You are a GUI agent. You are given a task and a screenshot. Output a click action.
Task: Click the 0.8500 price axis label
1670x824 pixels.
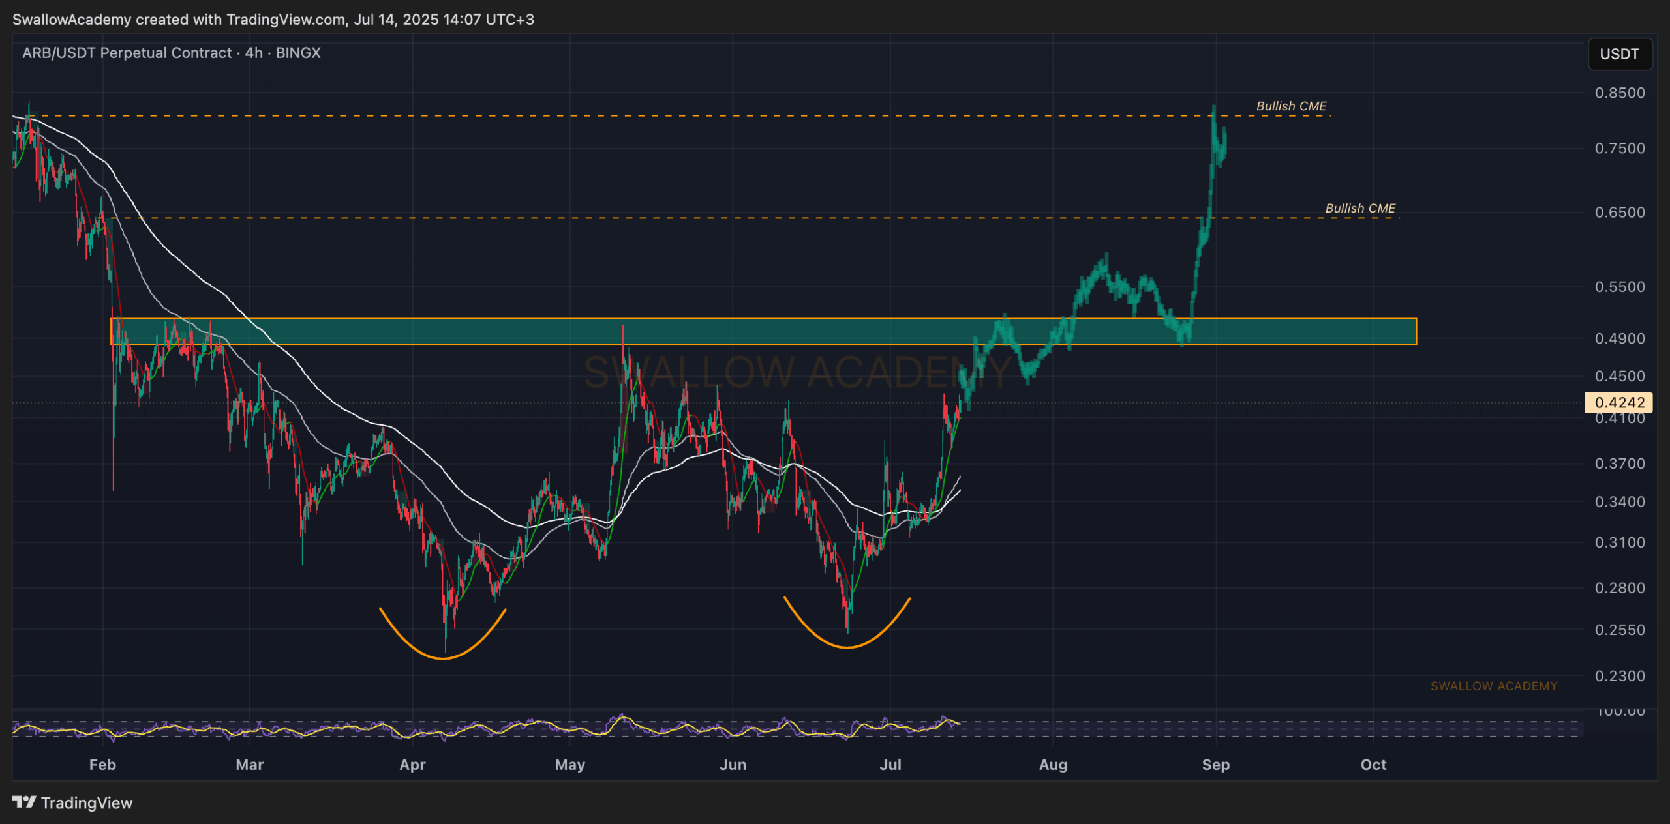[x=1620, y=93]
